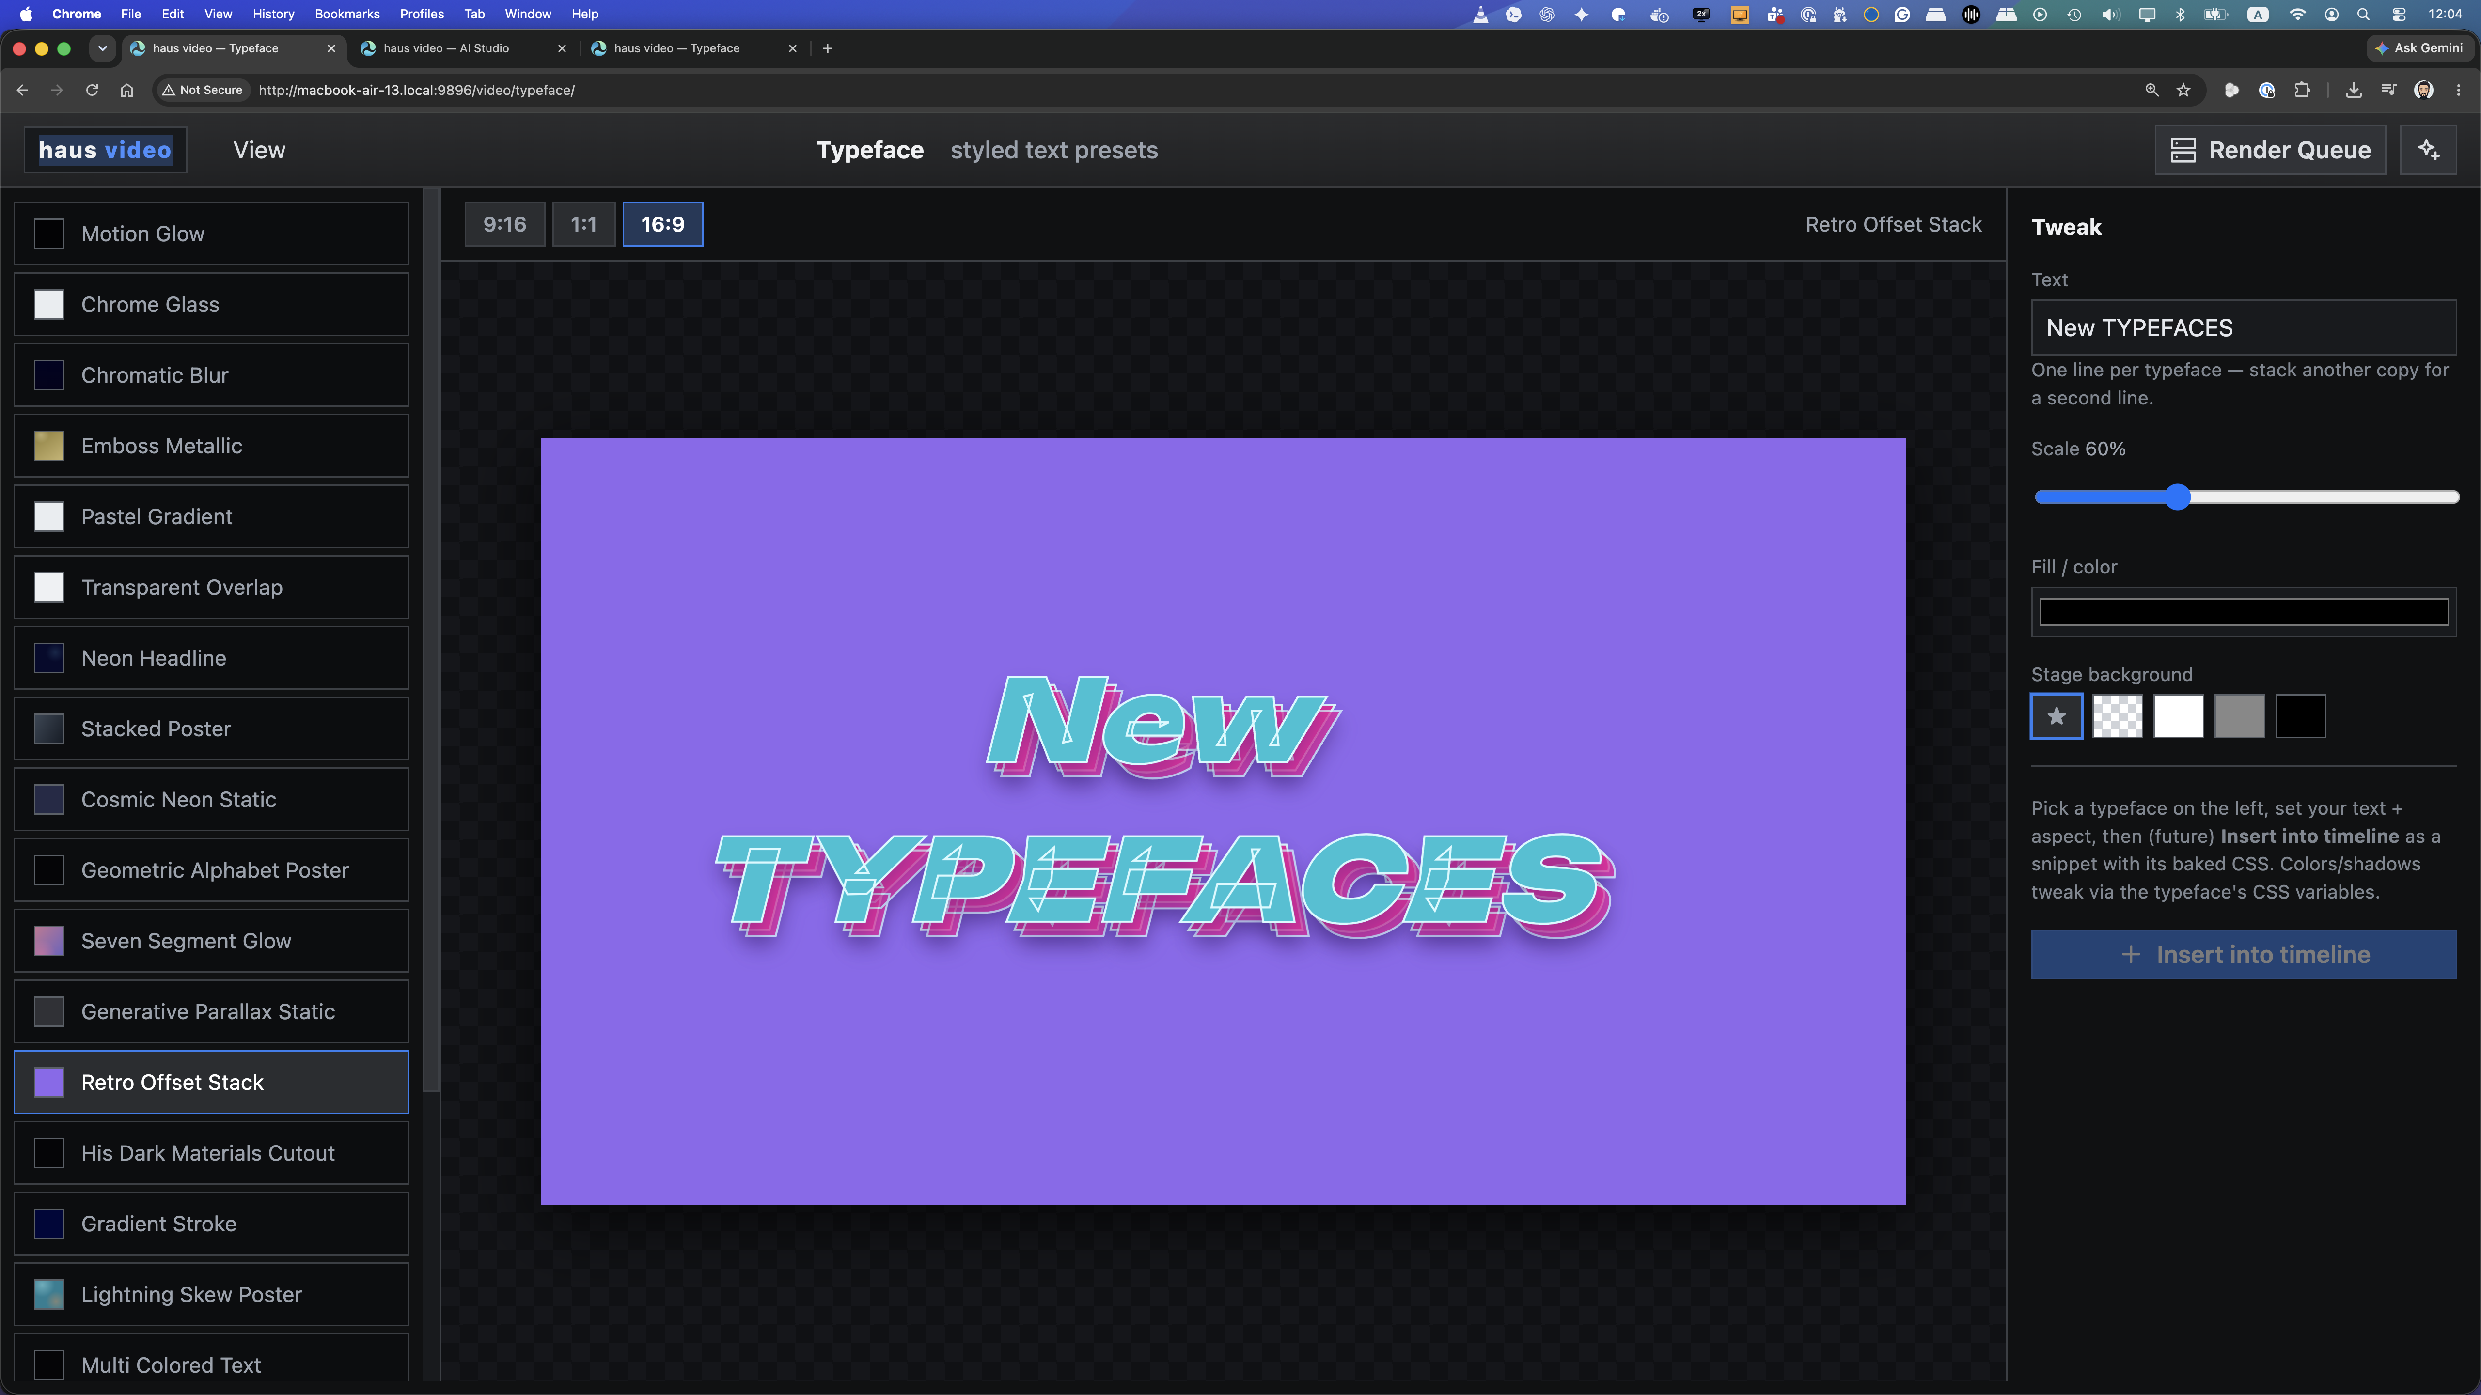Screen dimensions: 2481x1395
Task: Select the black stage background
Action: coord(2301,716)
